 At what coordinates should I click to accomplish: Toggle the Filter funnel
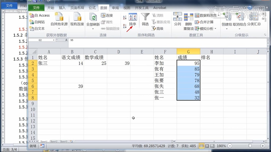click(x=145, y=19)
